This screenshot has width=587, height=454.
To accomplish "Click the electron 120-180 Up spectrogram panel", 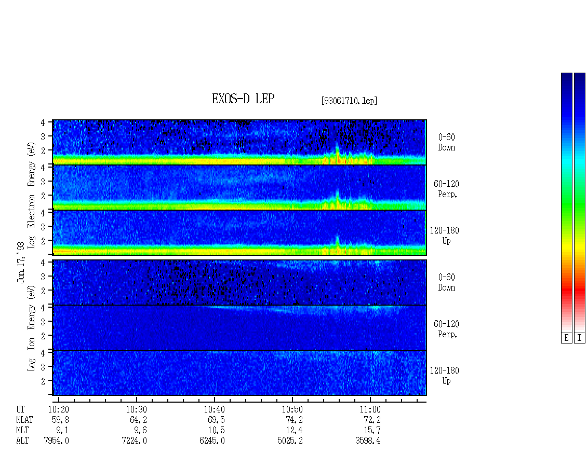I will pyautogui.click(x=239, y=232).
